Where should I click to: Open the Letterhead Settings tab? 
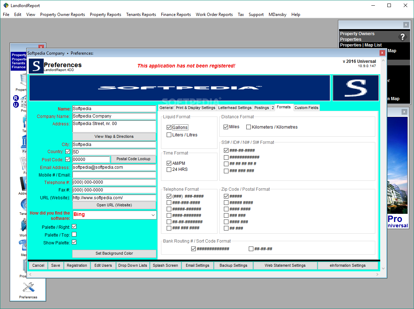(235, 108)
